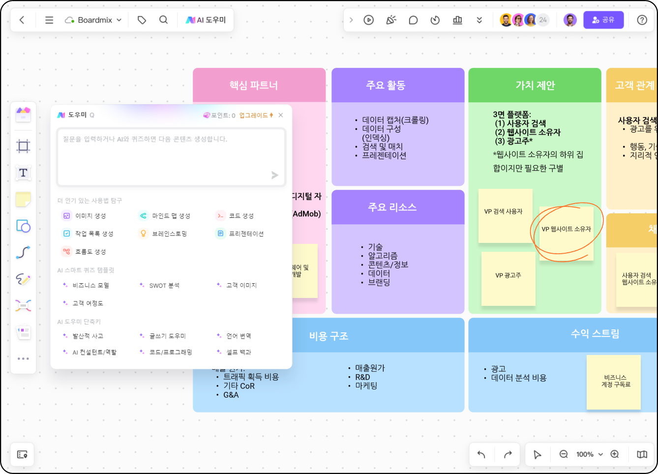Screen dimensions: 658x474
Task: Select 글쓰기 도우미 shortcut
Action: coord(162,336)
